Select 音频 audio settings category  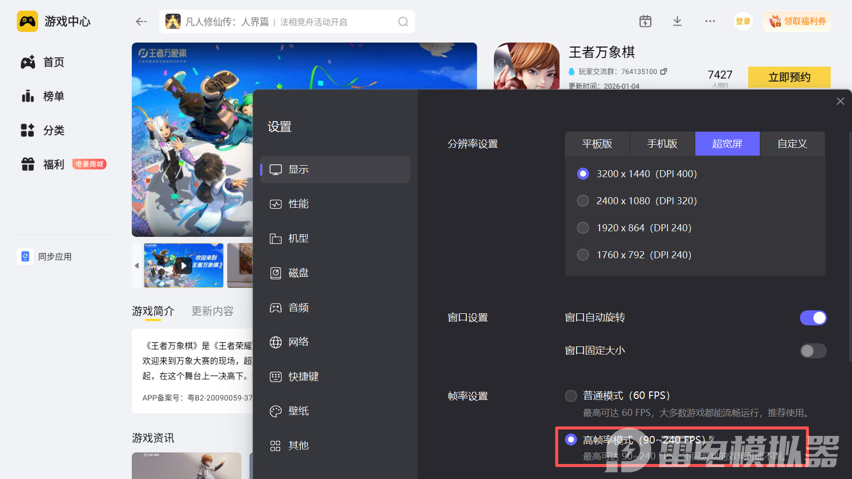[335, 308]
